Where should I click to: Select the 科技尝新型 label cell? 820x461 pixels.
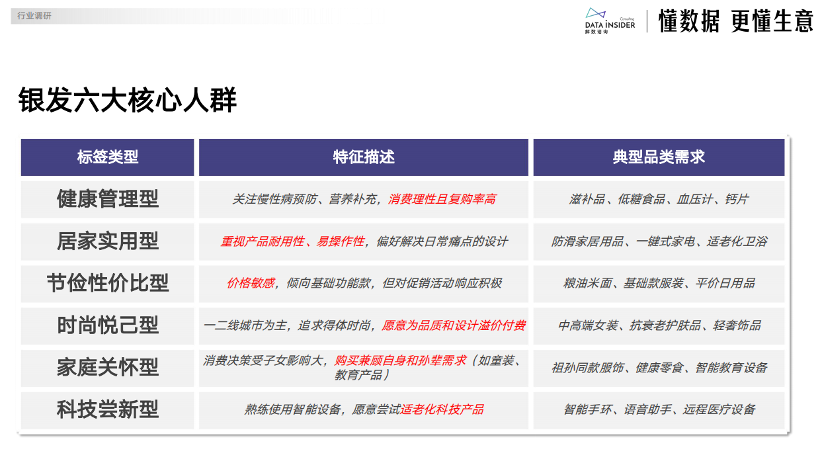[x=107, y=410]
